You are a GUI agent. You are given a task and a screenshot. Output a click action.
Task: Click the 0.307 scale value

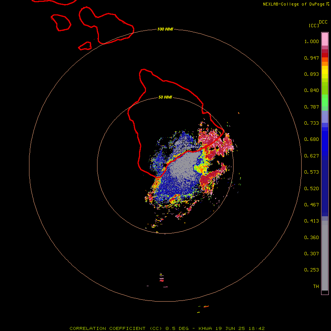[312, 254]
